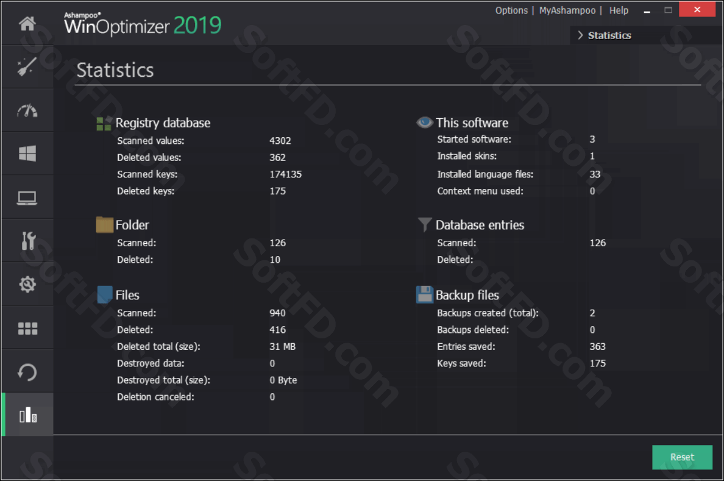Click the Keys saved label
The height and width of the screenshot is (481, 724).
(461, 363)
